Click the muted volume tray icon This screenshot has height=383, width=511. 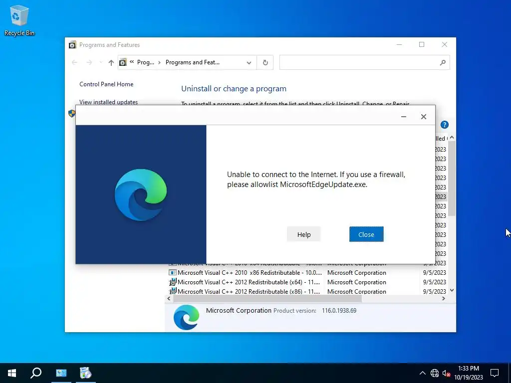click(x=446, y=373)
